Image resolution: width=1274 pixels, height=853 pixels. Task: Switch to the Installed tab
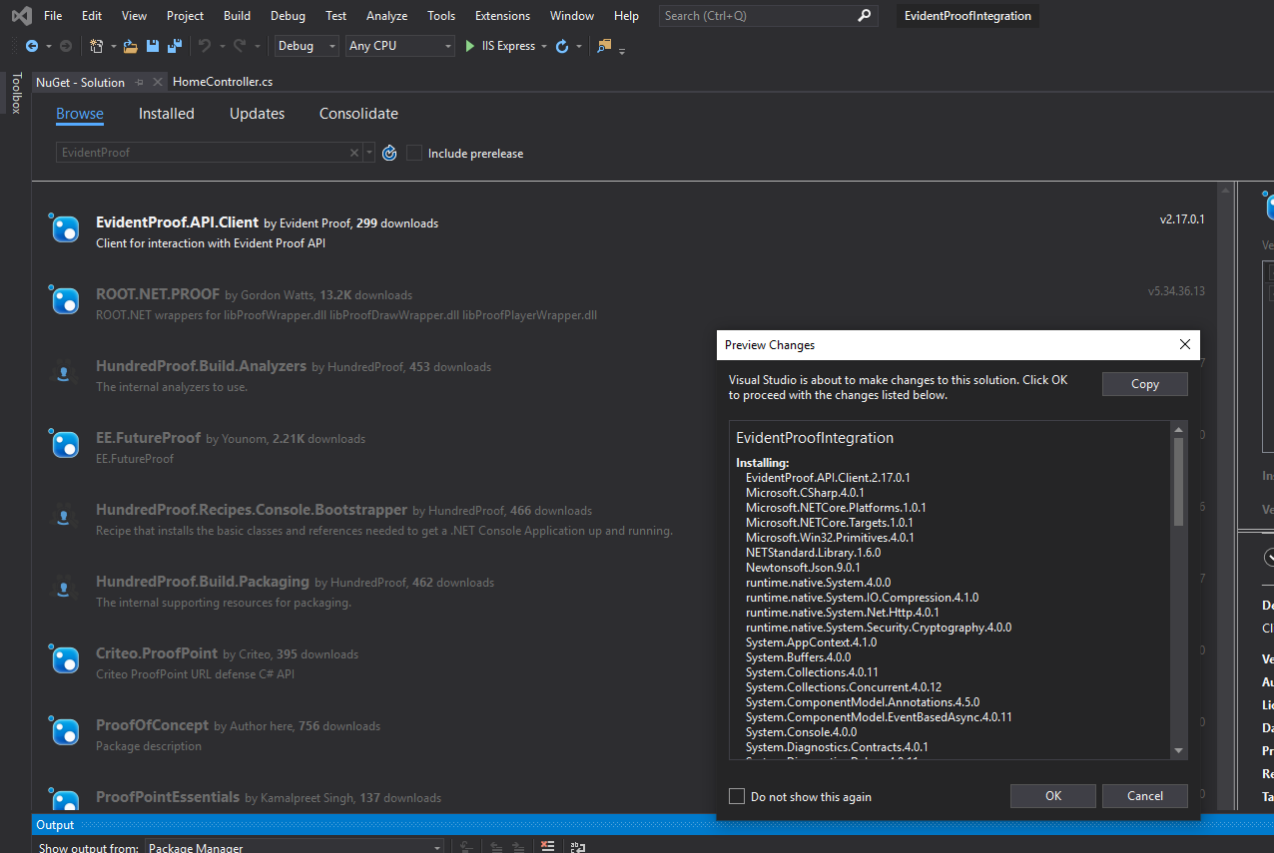pyautogui.click(x=167, y=114)
